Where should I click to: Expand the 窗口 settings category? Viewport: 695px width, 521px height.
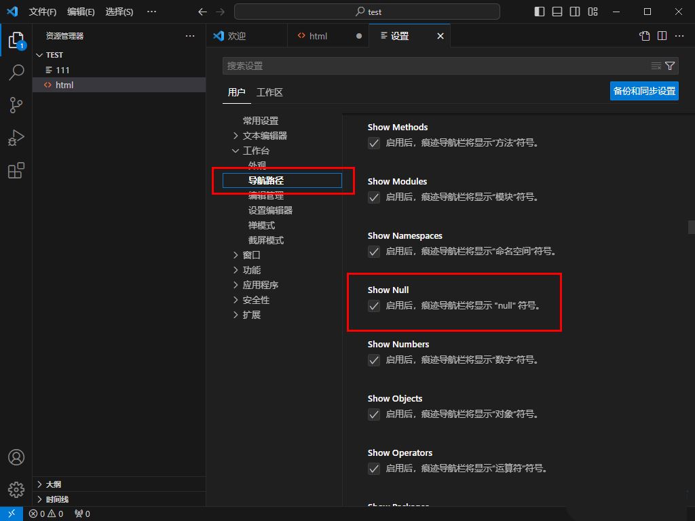pos(236,254)
